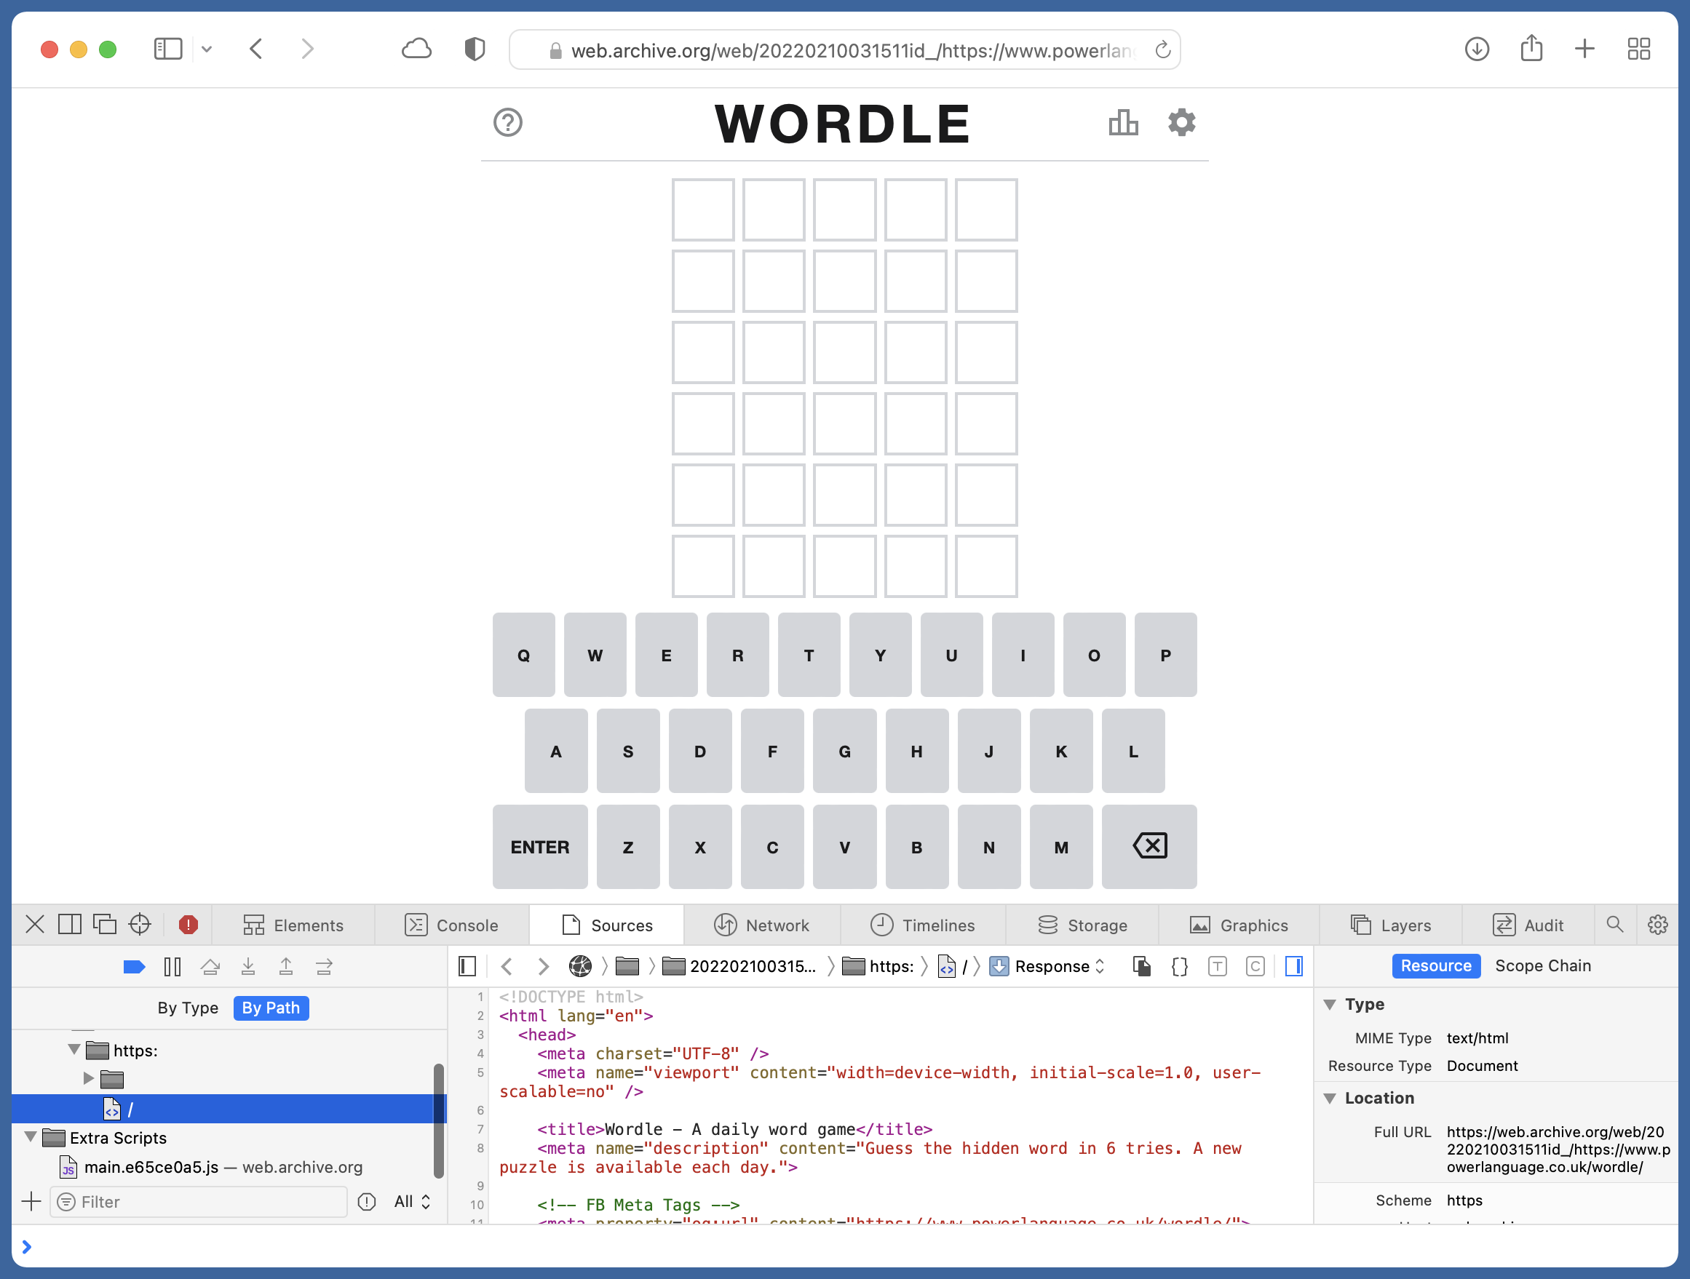Image resolution: width=1690 pixels, height=1279 pixels.
Task: Search inspector resources with magnifier
Action: [x=1614, y=925]
